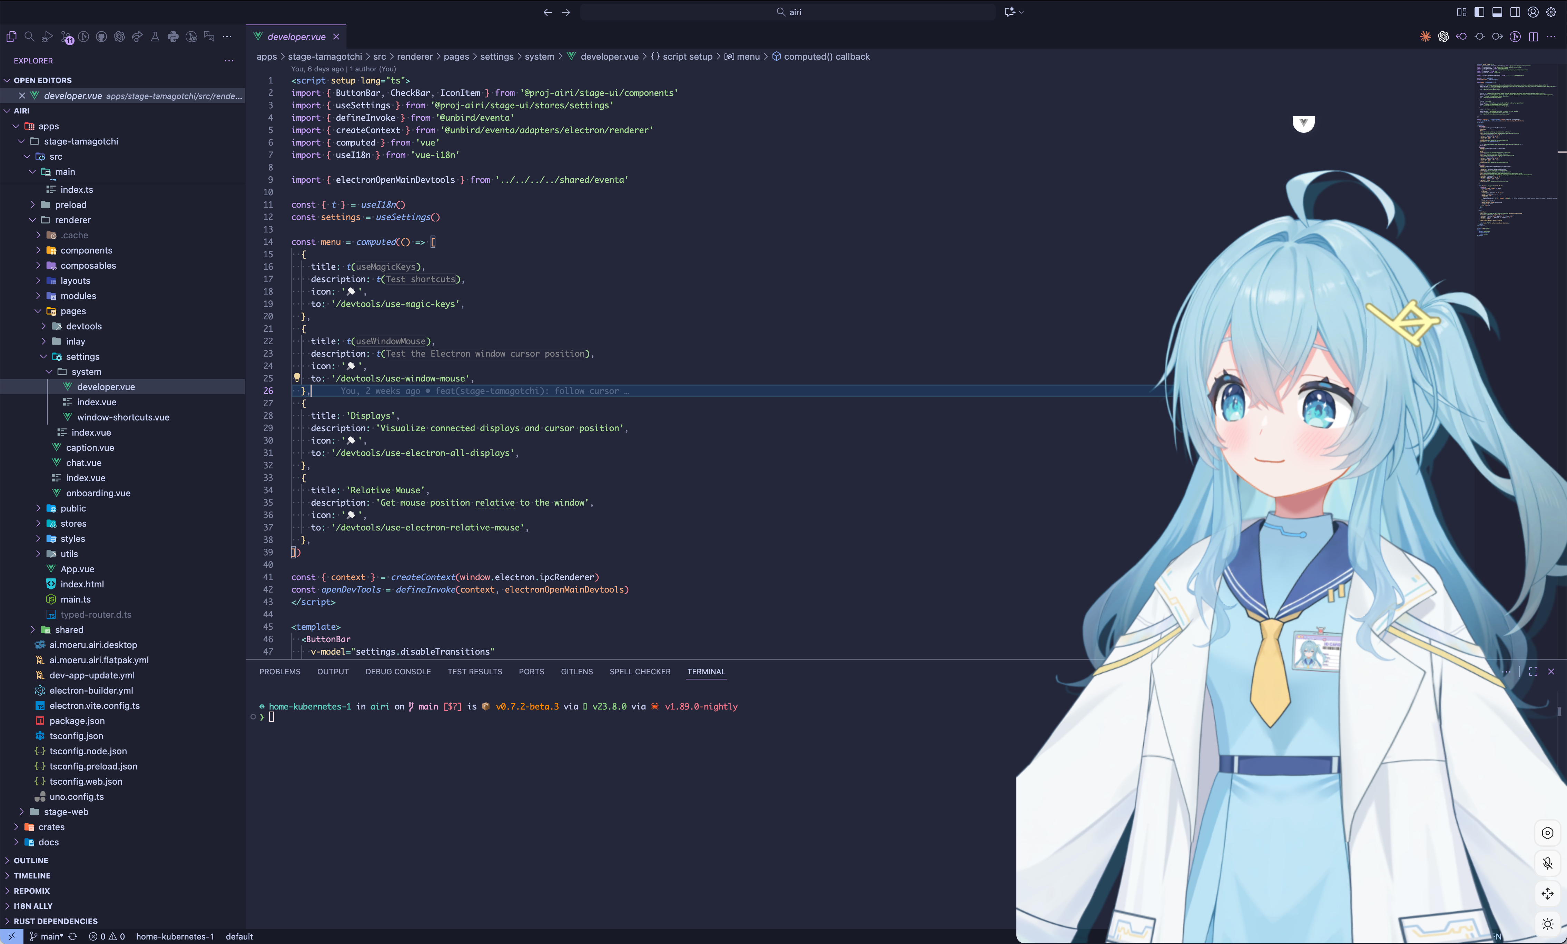Click the sync changes status bar button

coord(72,936)
